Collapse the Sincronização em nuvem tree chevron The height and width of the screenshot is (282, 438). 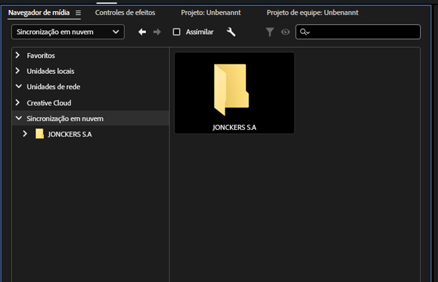pyautogui.click(x=18, y=118)
